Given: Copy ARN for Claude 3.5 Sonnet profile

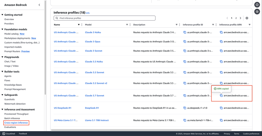Looking at the screenshot, I should pyautogui.click(x=221, y=72).
